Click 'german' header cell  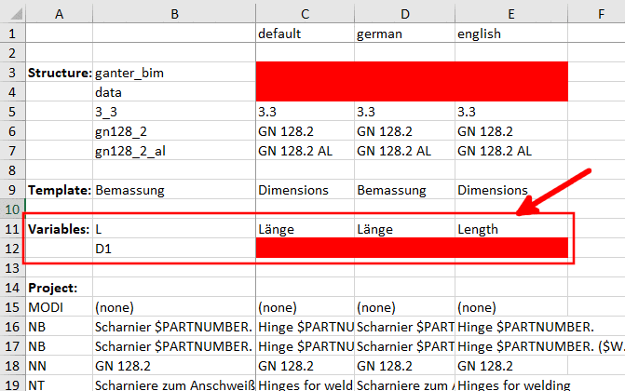point(404,34)
